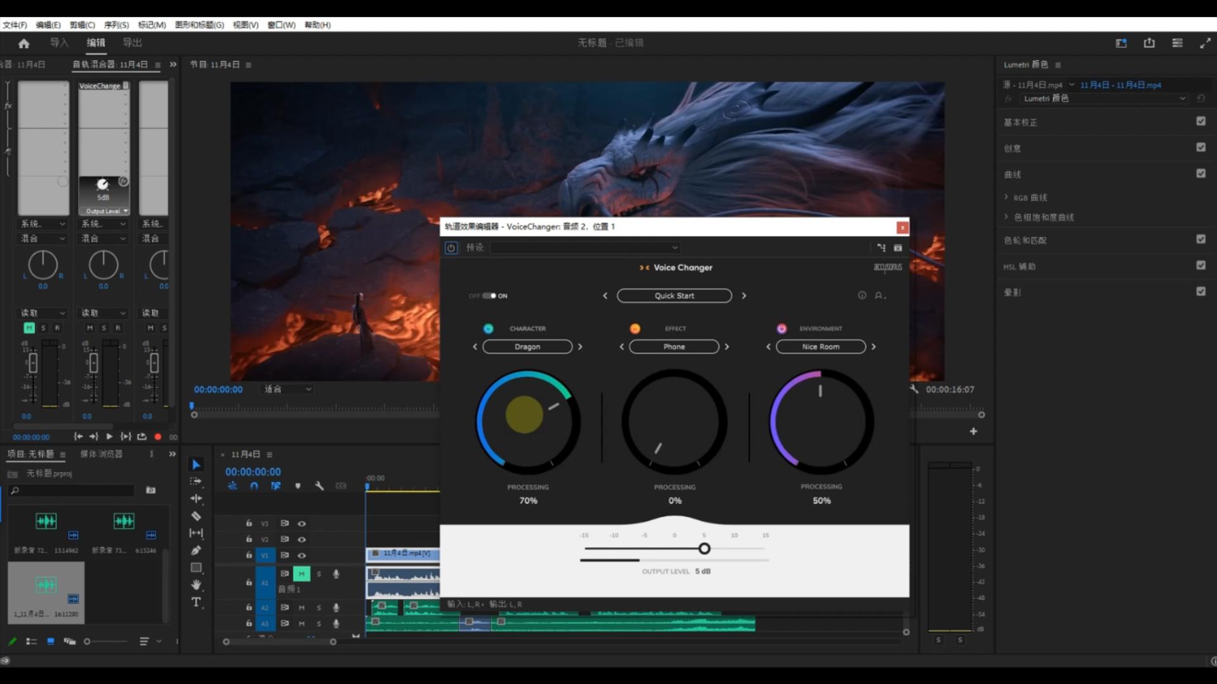Click the Dragon character button

[527, 346]
